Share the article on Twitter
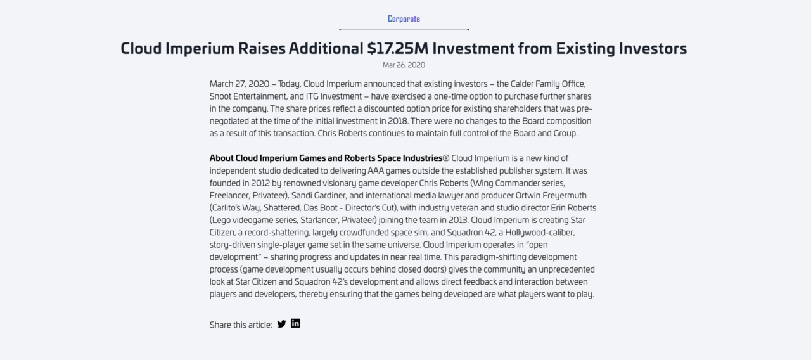This screenshot has width=811, height=360. (x=281, y=324)
